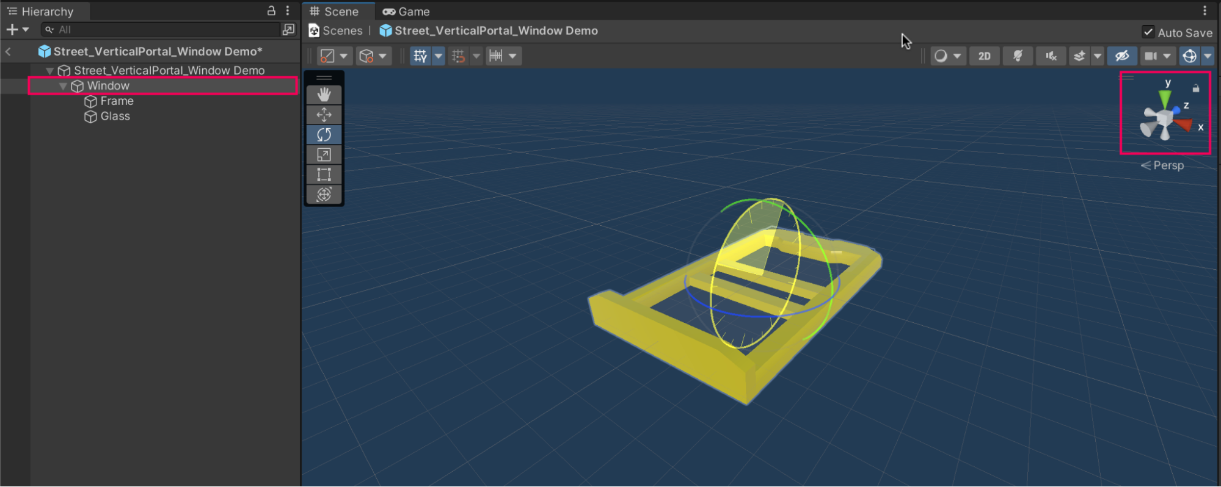The height and width of the screenshot is (487, 1221).
Task: Select the Glass object in Hierarchy
Action: click(x=115, y=116)
